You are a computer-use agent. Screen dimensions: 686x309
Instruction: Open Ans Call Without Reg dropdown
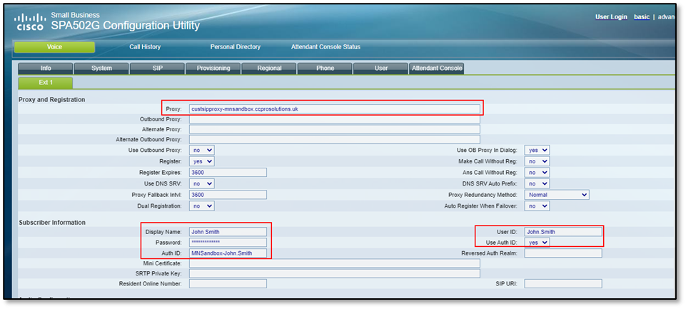[538, 173]
